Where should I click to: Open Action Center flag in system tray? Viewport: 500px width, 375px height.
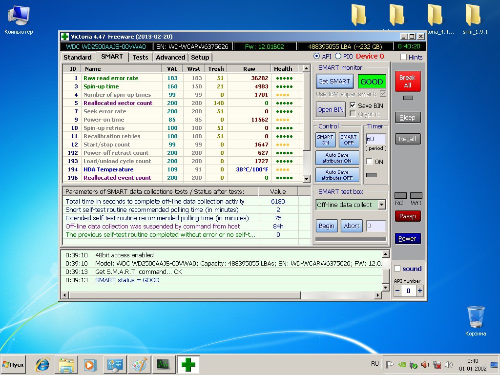point(390,364)
